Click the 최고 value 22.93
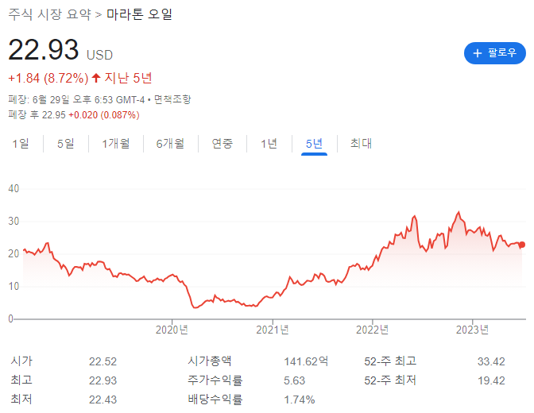The height and width of the screenshot is (413, 534). [x=103, y=380]
